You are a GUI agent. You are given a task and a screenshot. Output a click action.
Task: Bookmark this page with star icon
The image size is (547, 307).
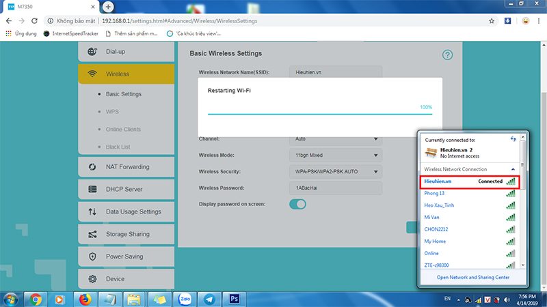[x=492, y=21]
